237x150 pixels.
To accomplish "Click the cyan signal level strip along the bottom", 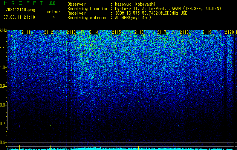I will click(120, 148).
